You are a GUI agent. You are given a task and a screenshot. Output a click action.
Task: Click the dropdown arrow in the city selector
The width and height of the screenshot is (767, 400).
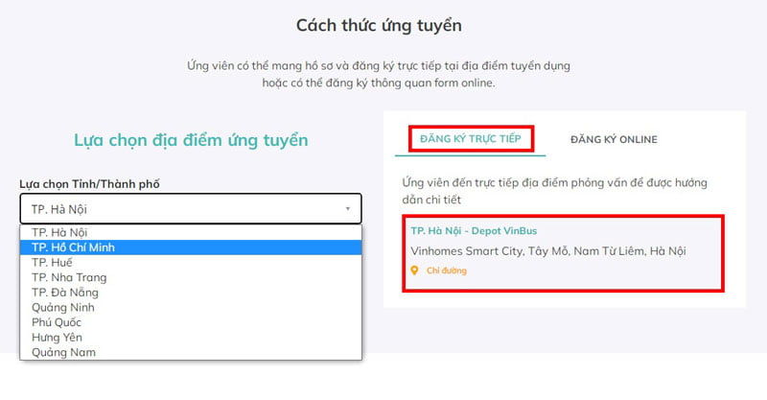[x=347, y=208]
